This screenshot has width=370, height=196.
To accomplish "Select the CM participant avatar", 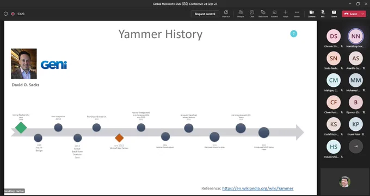I will point(334,80).
